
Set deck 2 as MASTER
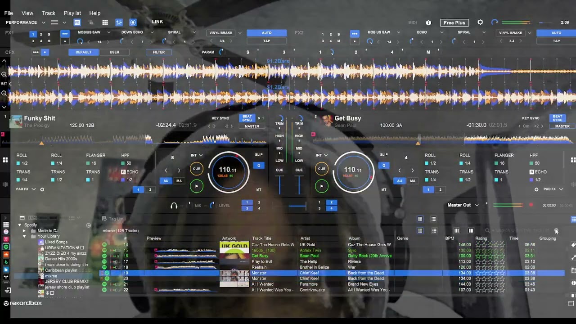(562, 126)
